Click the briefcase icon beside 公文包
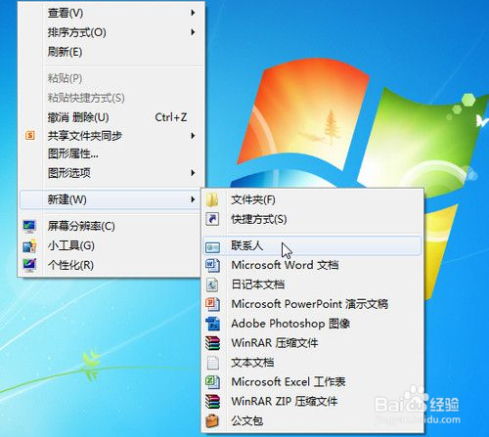This screenshot has height=437, width=489. click(212, 420)
